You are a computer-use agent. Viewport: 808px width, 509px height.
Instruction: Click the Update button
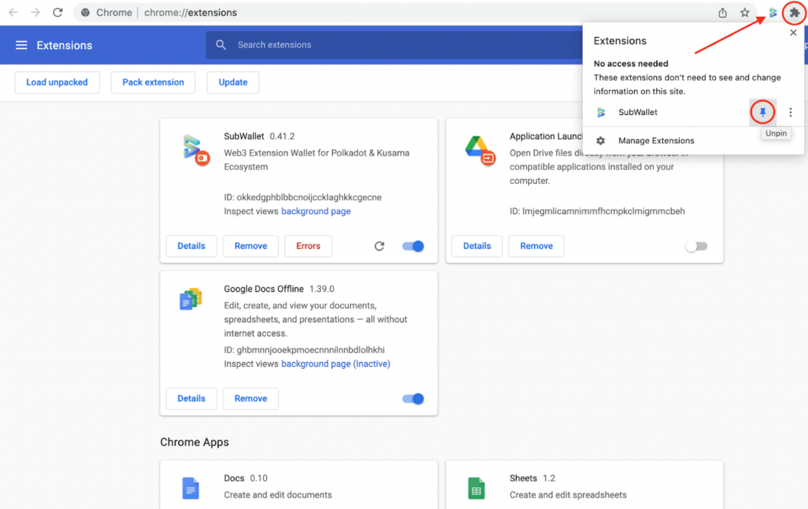point(233,82)
